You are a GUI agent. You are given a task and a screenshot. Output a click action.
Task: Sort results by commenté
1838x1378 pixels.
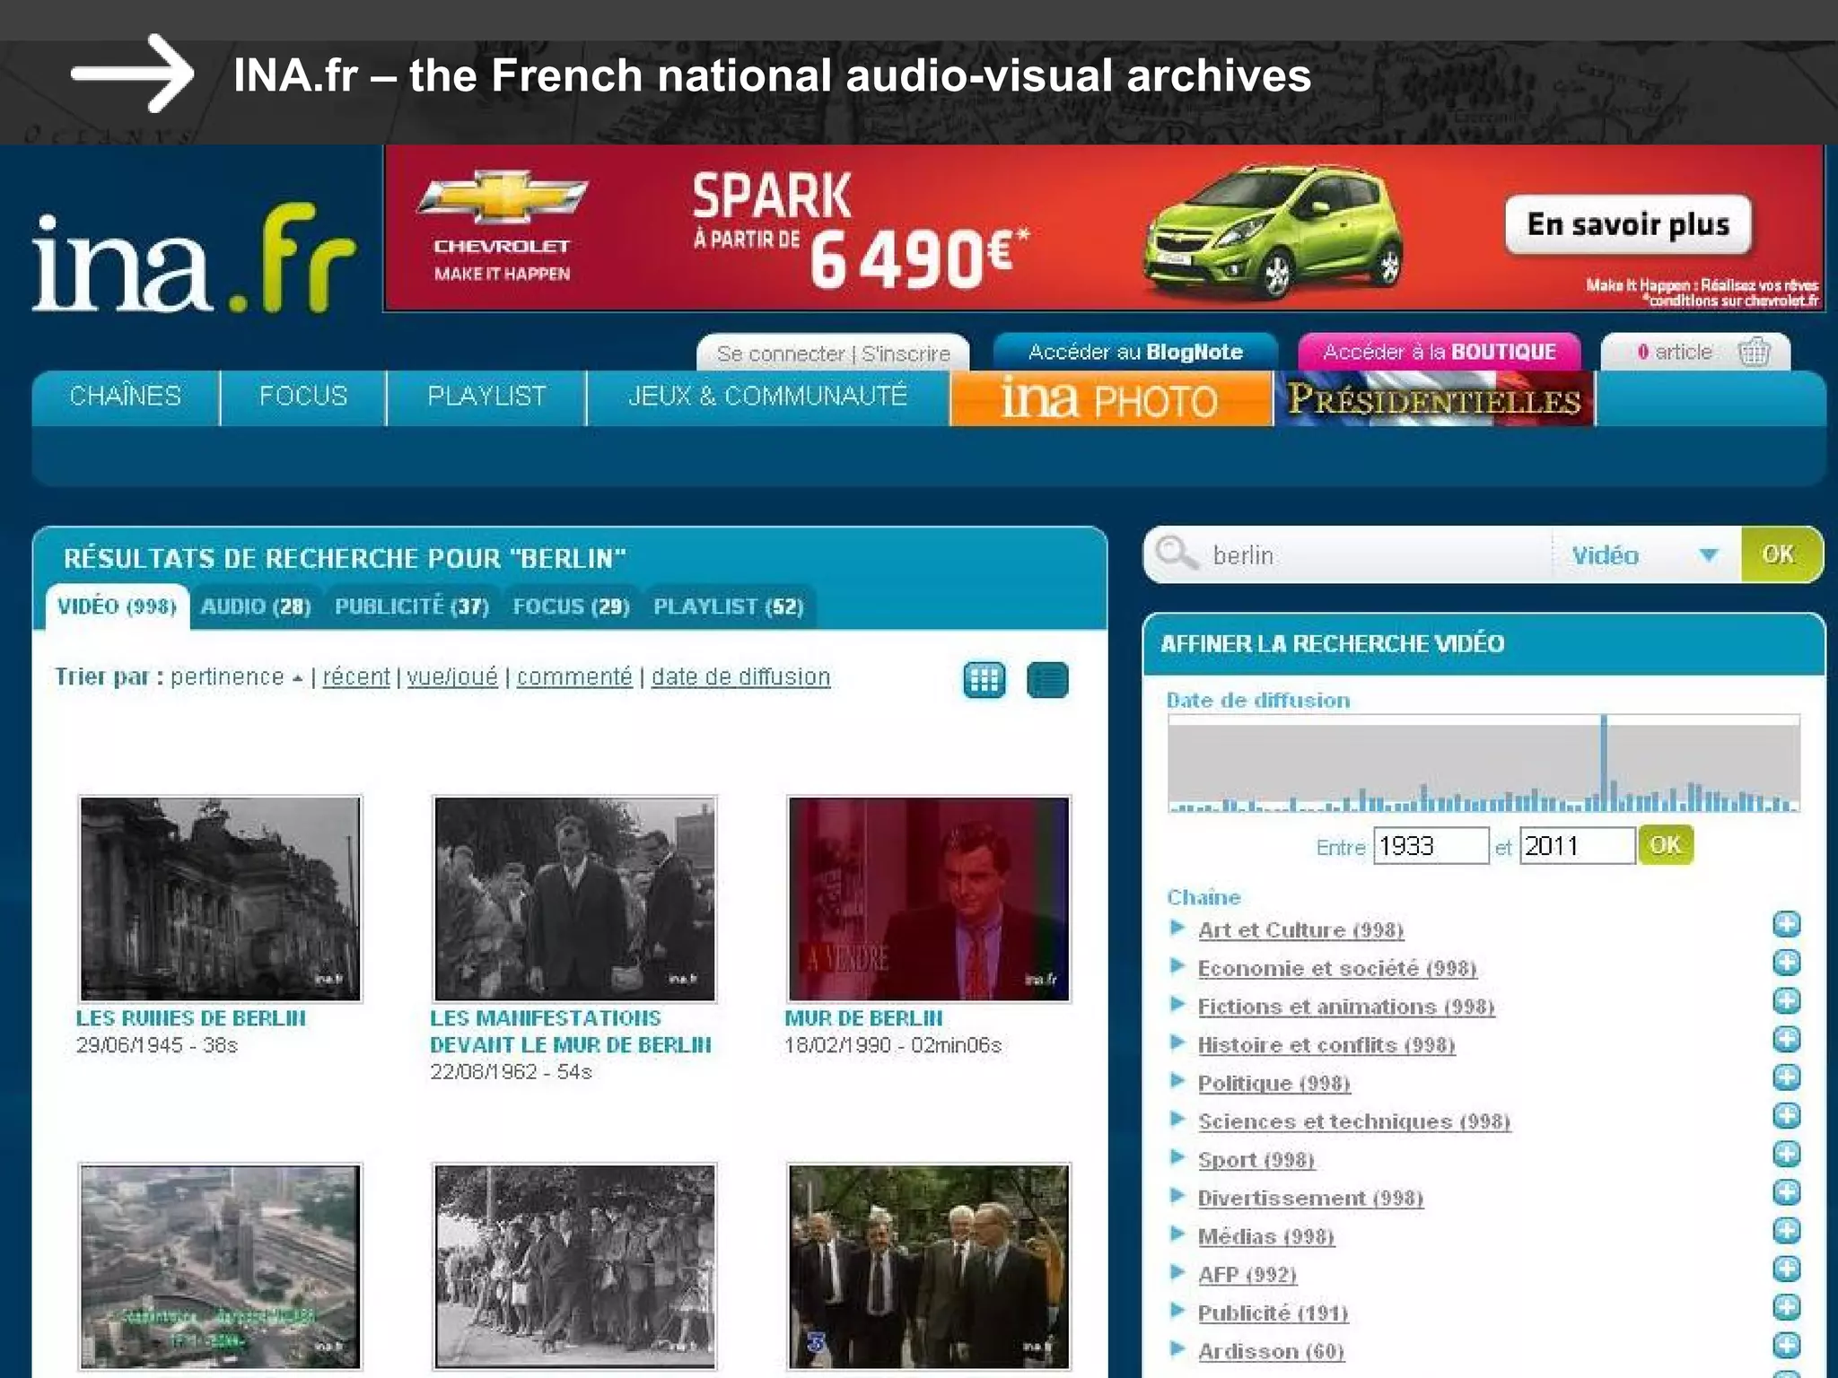[x=574, y=676]
